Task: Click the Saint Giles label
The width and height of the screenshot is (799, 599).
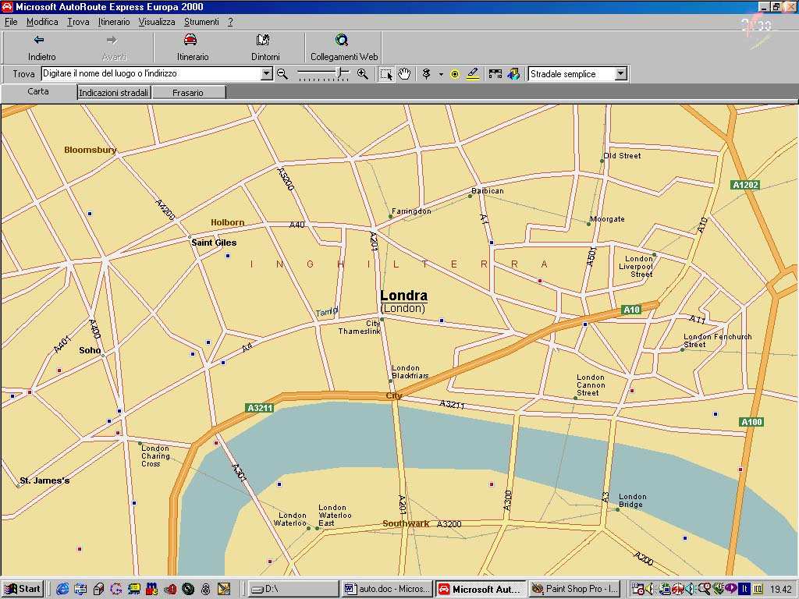Action: 214,243
